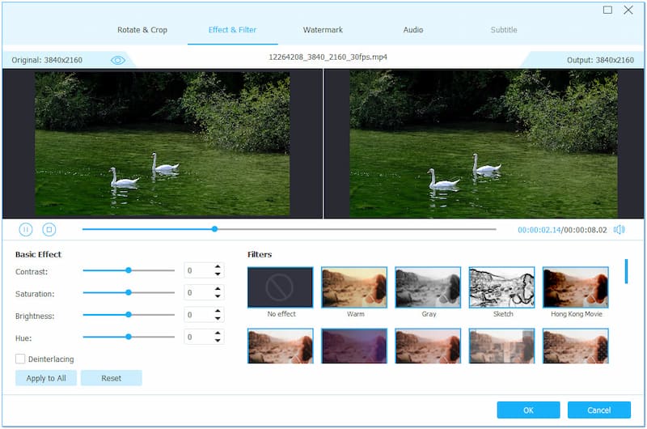The height and width of the screenshot is (429, 647).
Task: Click the Hue slider handle
Action: tap(128, 336)
